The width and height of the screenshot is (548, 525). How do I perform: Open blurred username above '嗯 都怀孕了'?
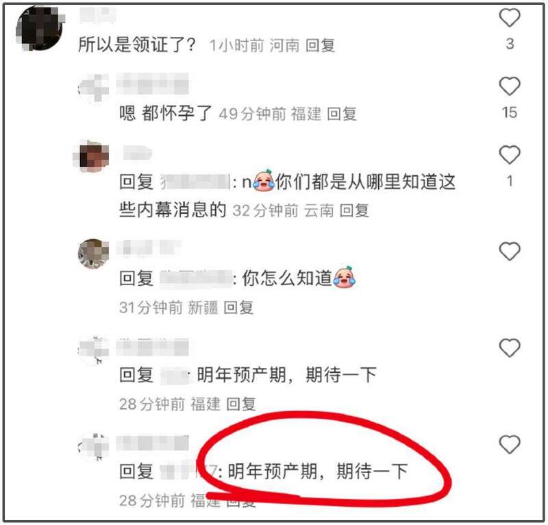pyautogui.click(x=152, y=84)
